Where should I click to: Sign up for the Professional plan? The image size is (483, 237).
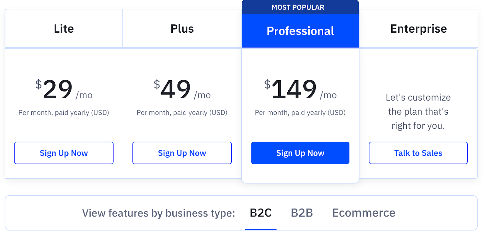(300, 153)
